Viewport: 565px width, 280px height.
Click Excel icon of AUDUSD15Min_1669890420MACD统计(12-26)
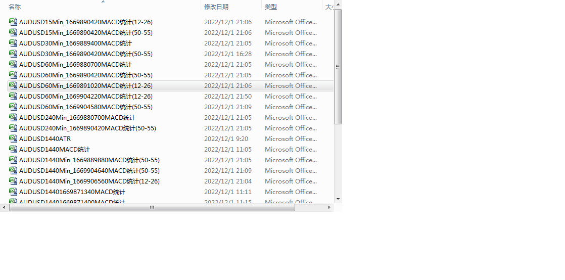pyautogui.click(x=13, y=22)
